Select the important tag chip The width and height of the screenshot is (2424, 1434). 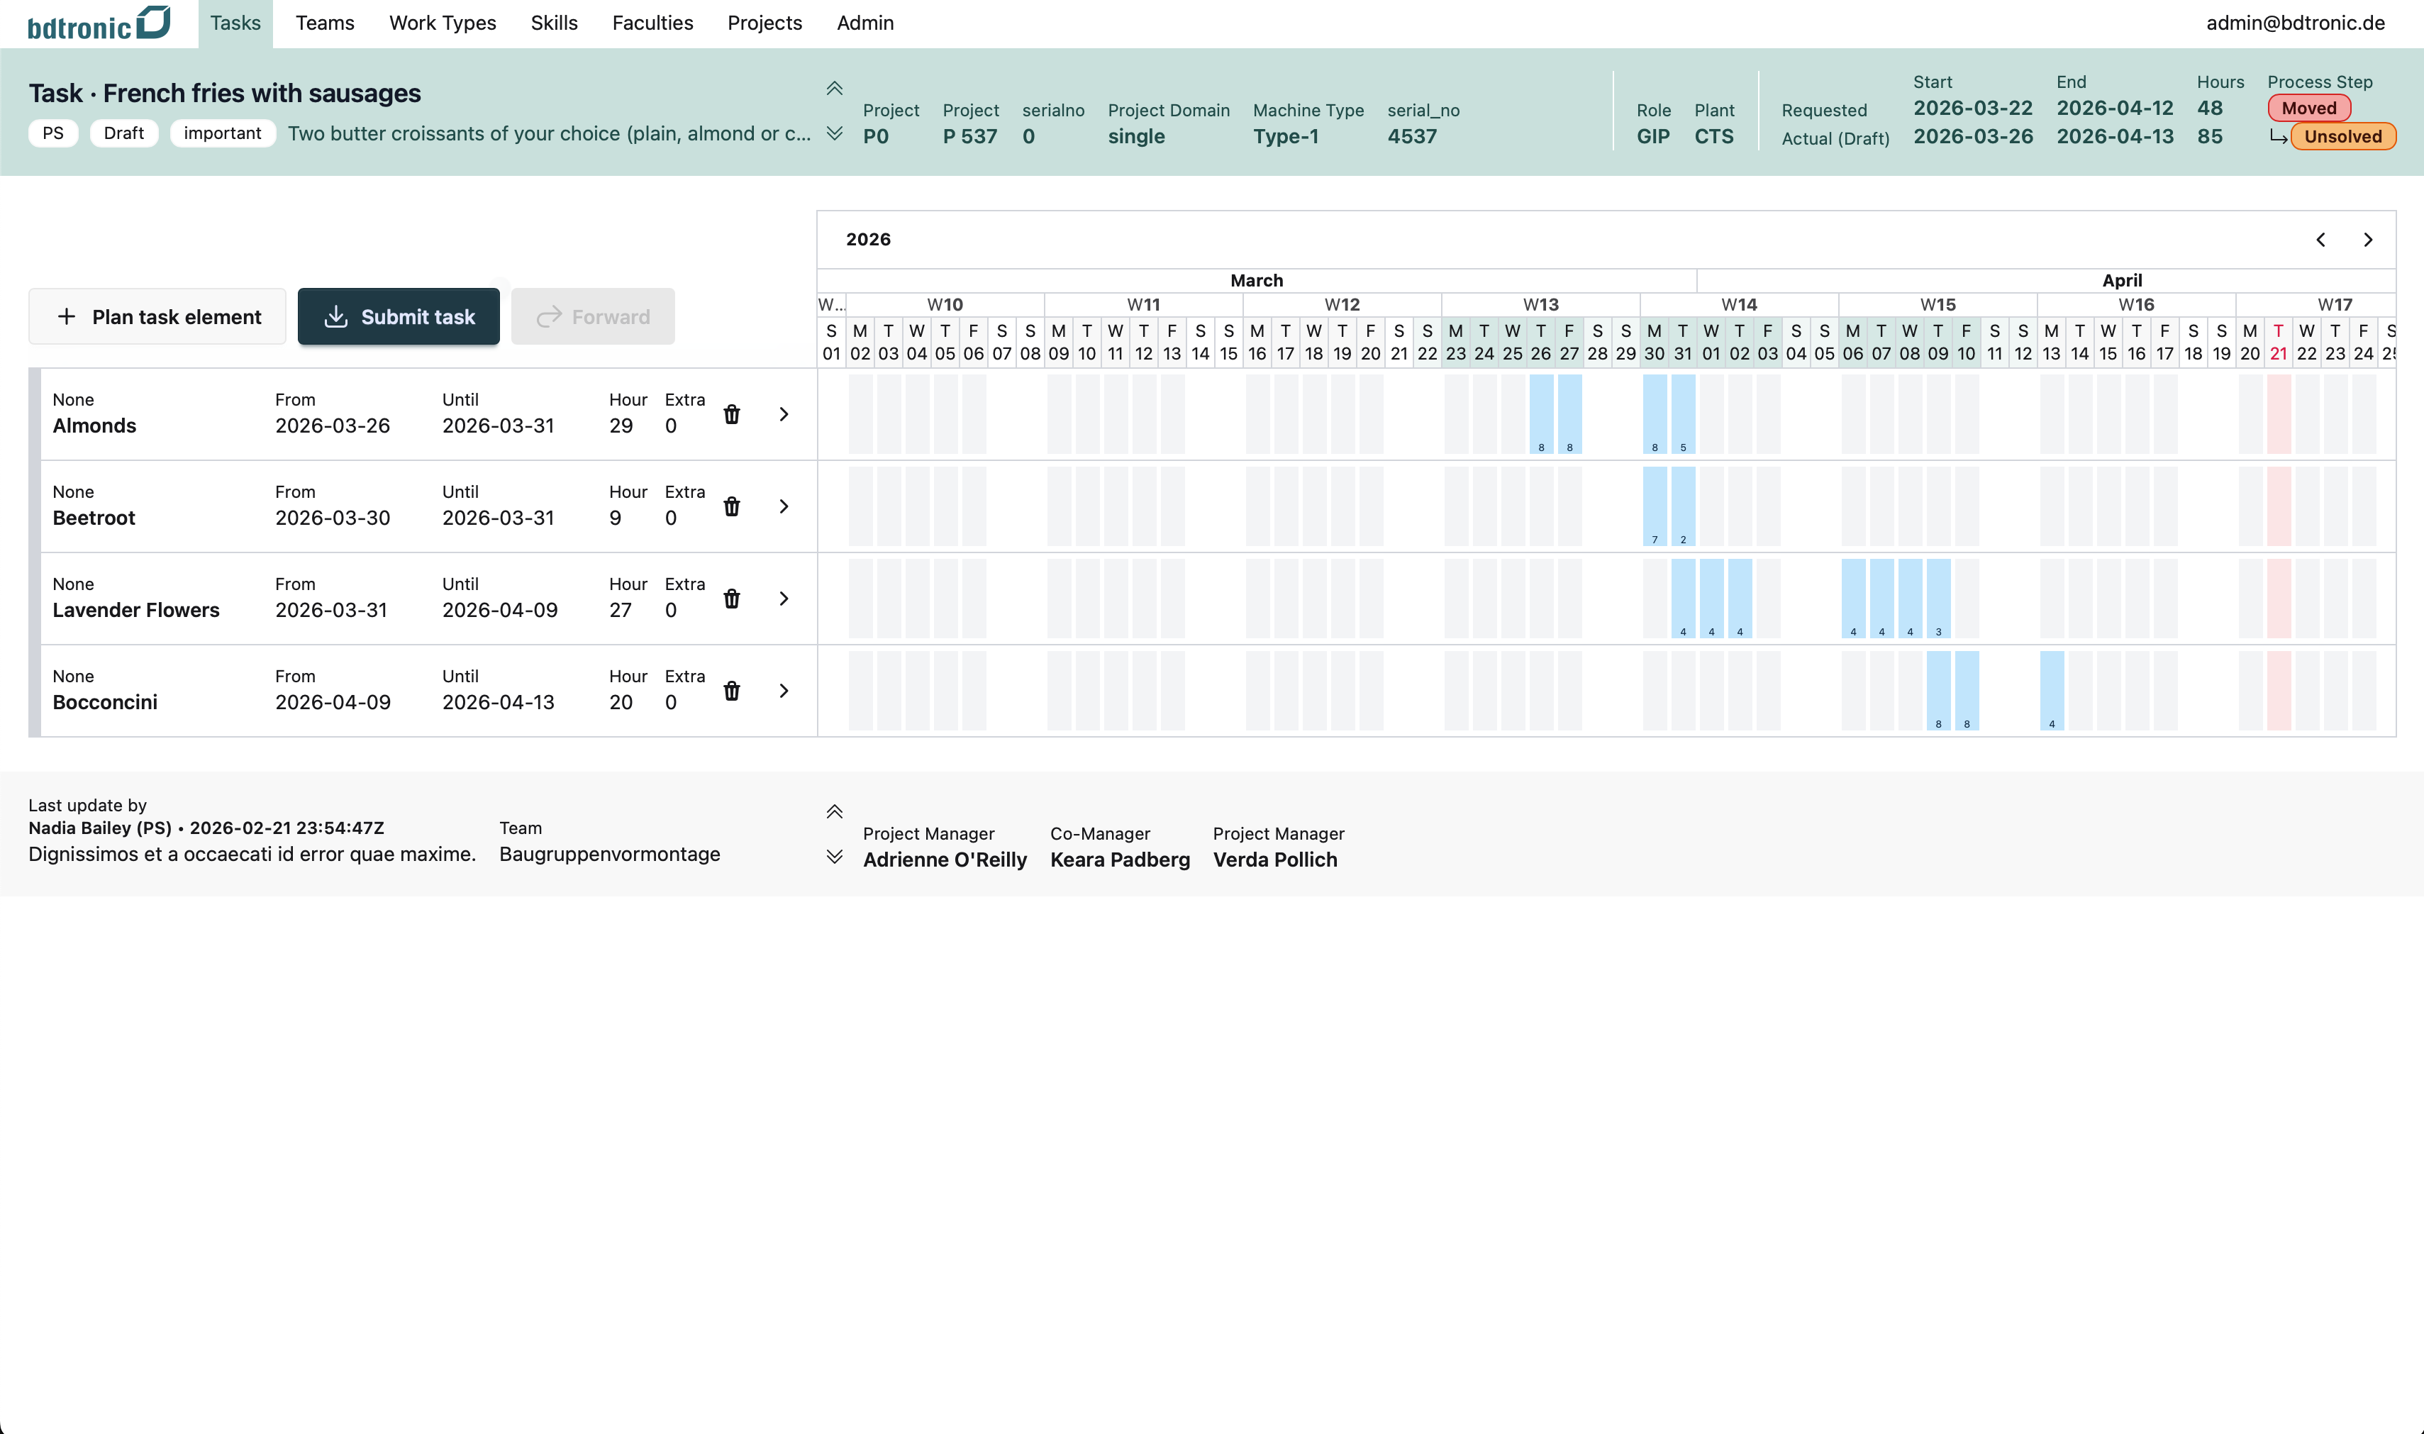222,133
